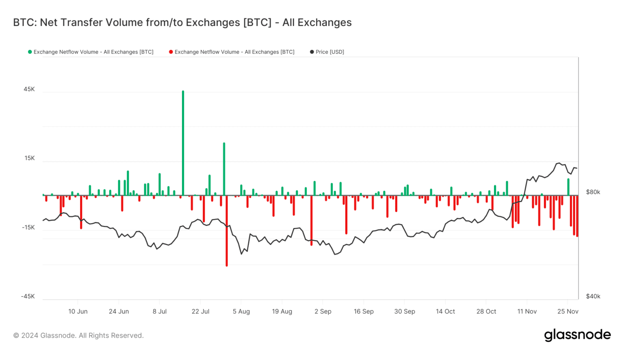The image size is (624, 351).
Task: Click the red Exchange Netflow legend dot
Action: tap(171, 52)
